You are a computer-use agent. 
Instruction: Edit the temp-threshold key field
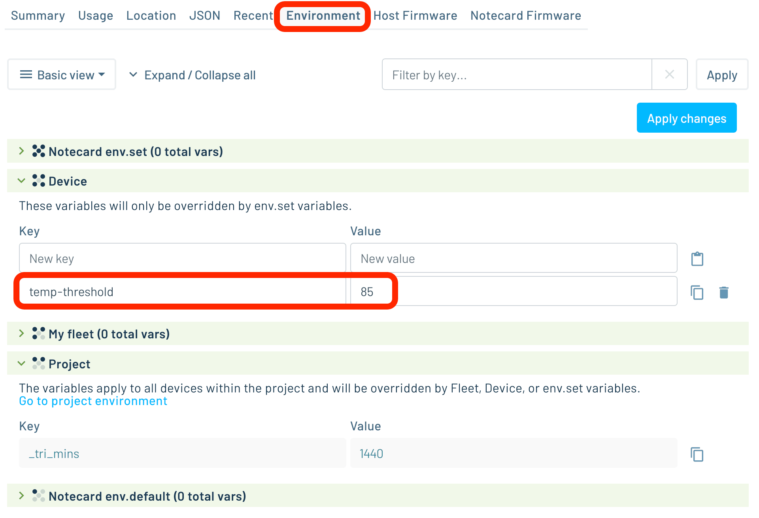coord(183,291)
